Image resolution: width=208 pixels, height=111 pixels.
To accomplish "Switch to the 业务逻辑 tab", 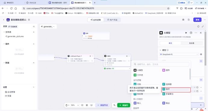I will pos(96,20).
